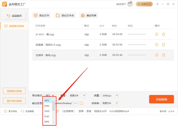Image resolution: width=178 pixels, height=126 pixels.
Task: Open 官方网站 link in status bar
Action: click(x=11, y=111)
